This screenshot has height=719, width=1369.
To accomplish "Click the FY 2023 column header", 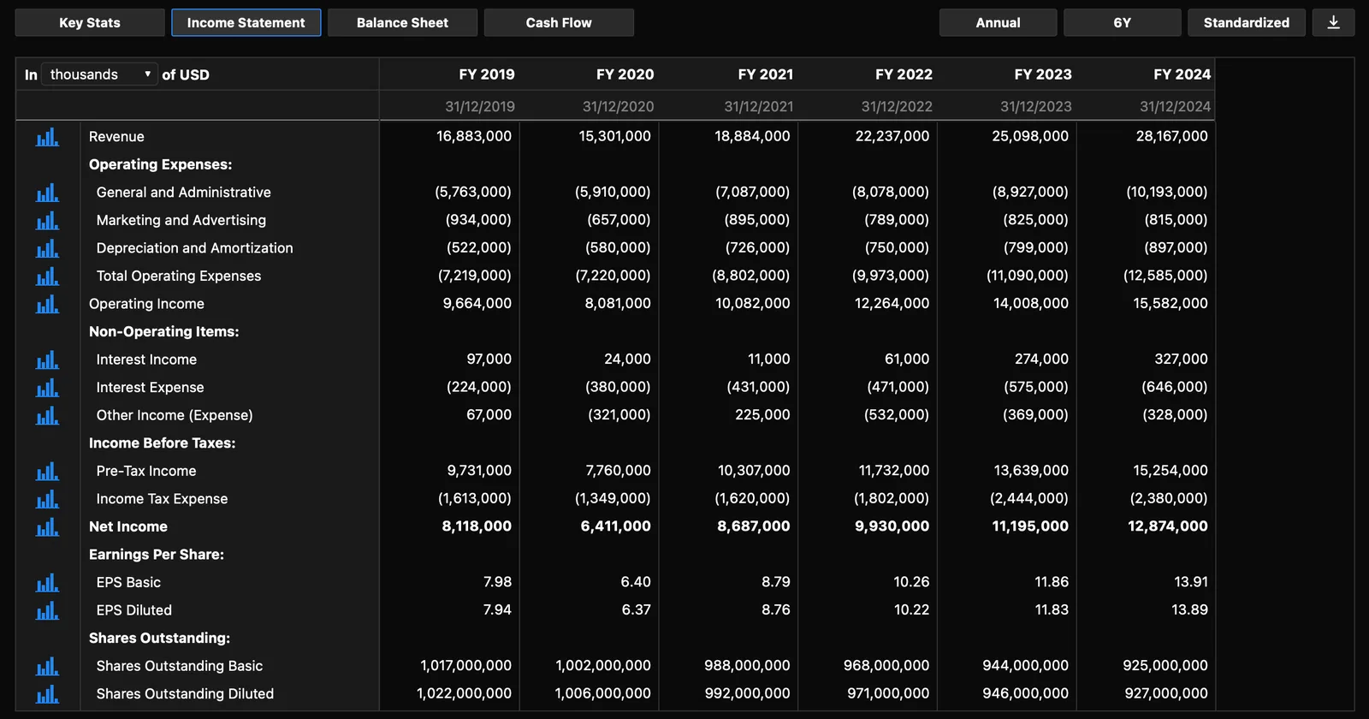I will (1043, 74).
